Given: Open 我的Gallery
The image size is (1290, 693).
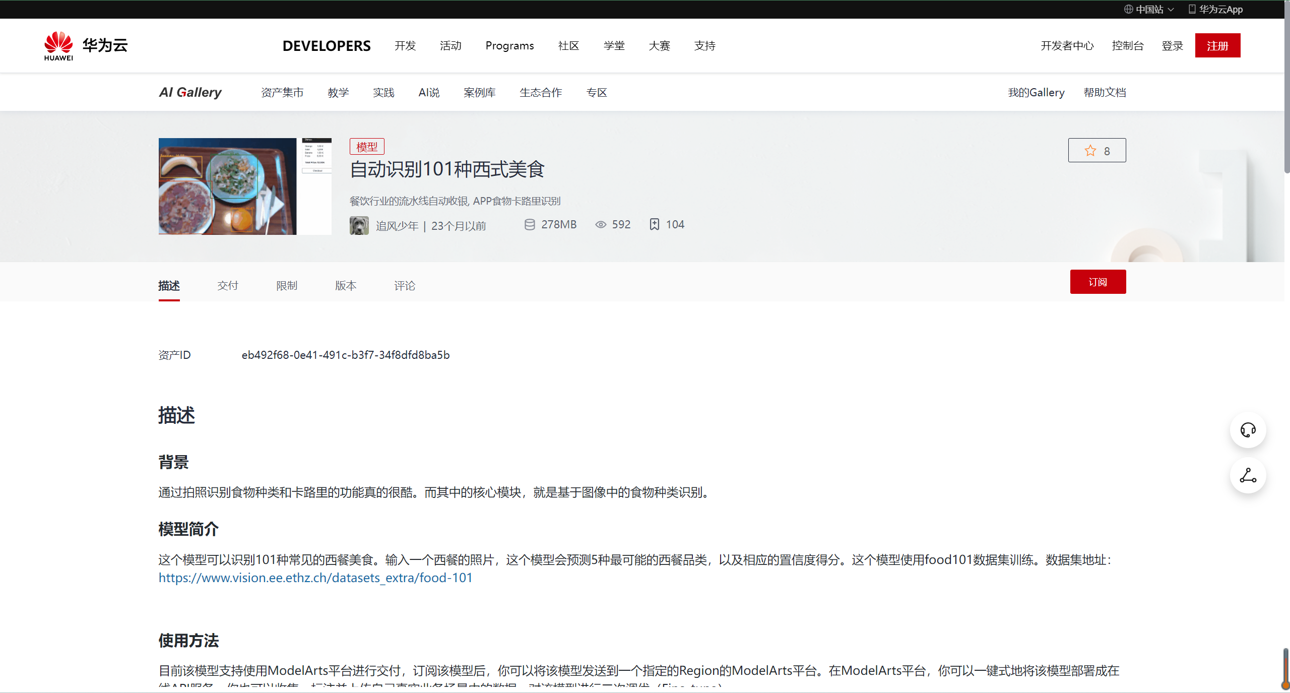Looking at the screenshot, I should (1036, 92).
